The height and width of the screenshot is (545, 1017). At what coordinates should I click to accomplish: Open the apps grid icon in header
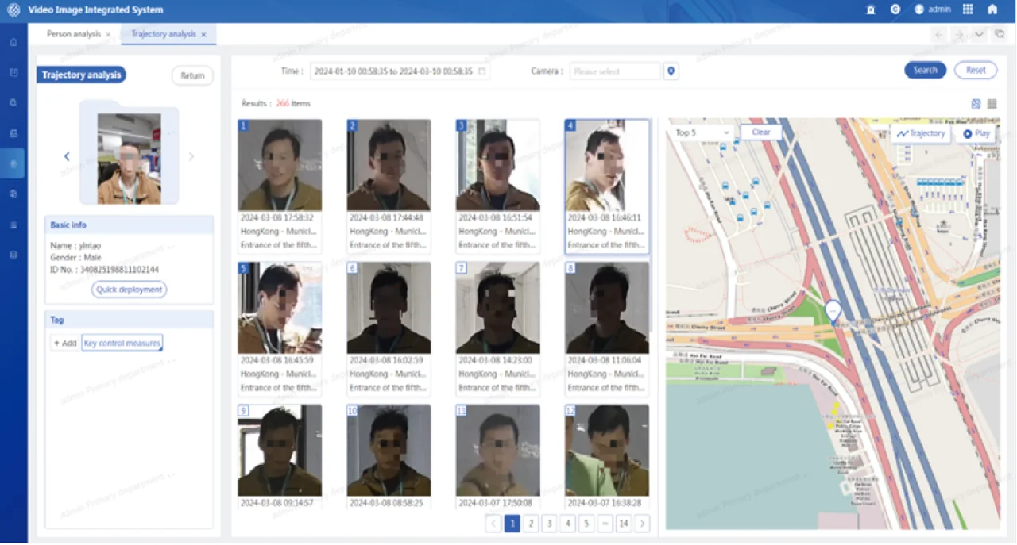(x=968, y=10)
